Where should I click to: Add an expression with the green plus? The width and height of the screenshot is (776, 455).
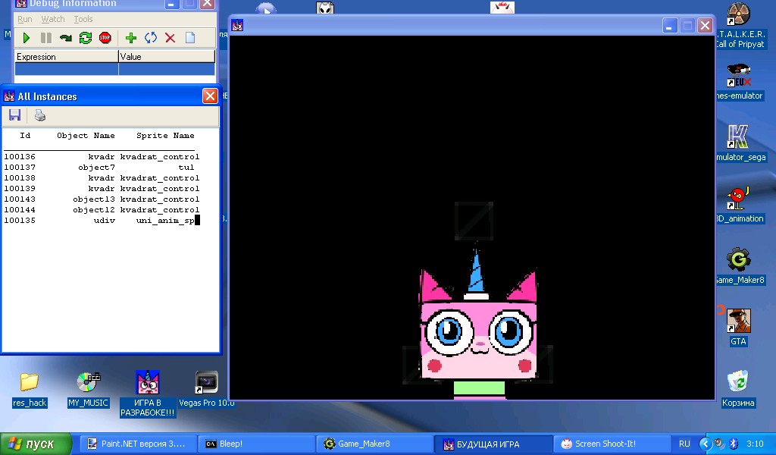pos(131,38)
